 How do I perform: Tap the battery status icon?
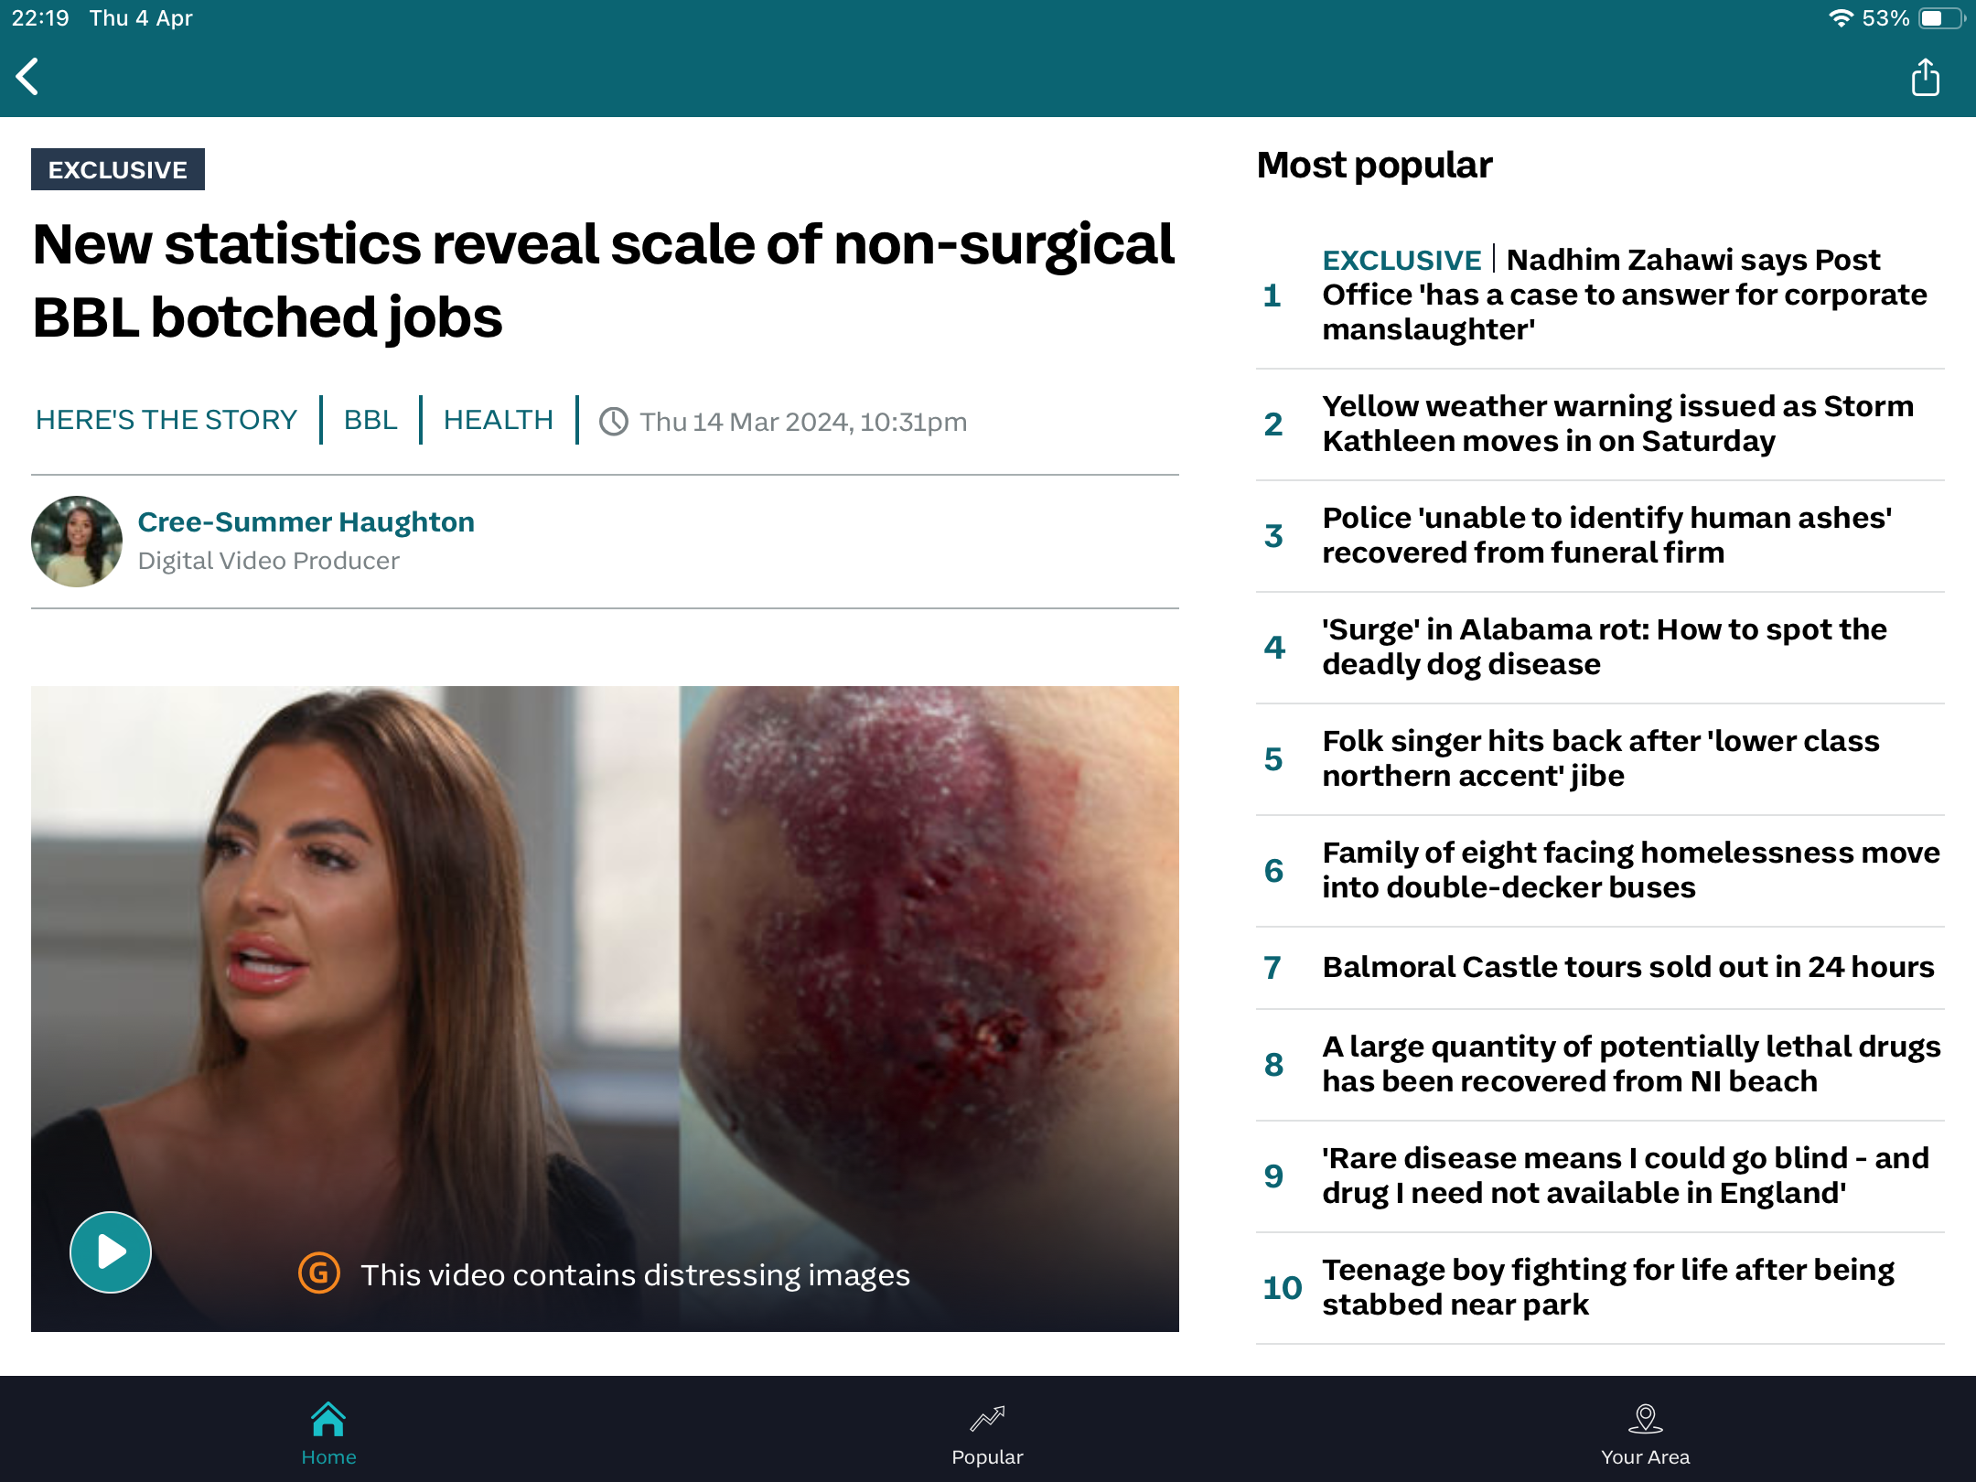tap(1941, 18)
